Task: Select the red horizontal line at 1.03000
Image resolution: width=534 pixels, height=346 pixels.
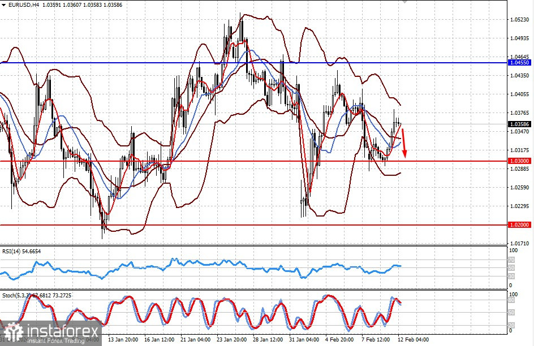Action: pos(253,161)
